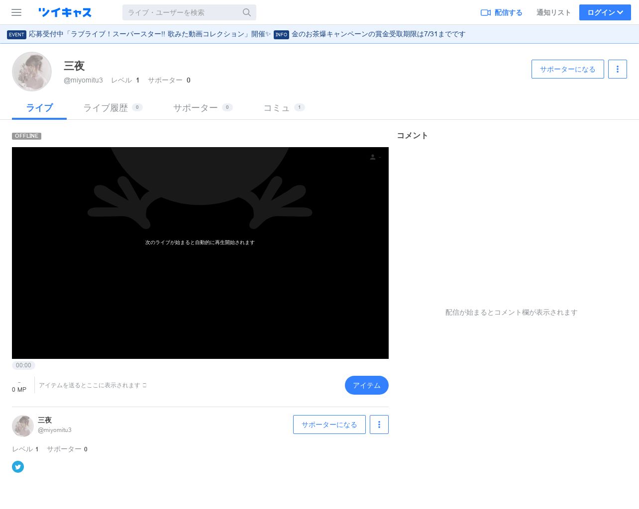The width and height of the screenshot is (639, 509).
Task: Click the コメント heading
Action: [413, 136]
